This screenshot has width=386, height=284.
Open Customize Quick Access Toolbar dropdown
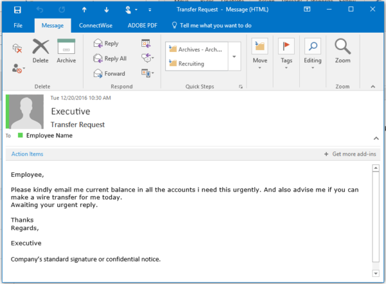coord(150,10)
